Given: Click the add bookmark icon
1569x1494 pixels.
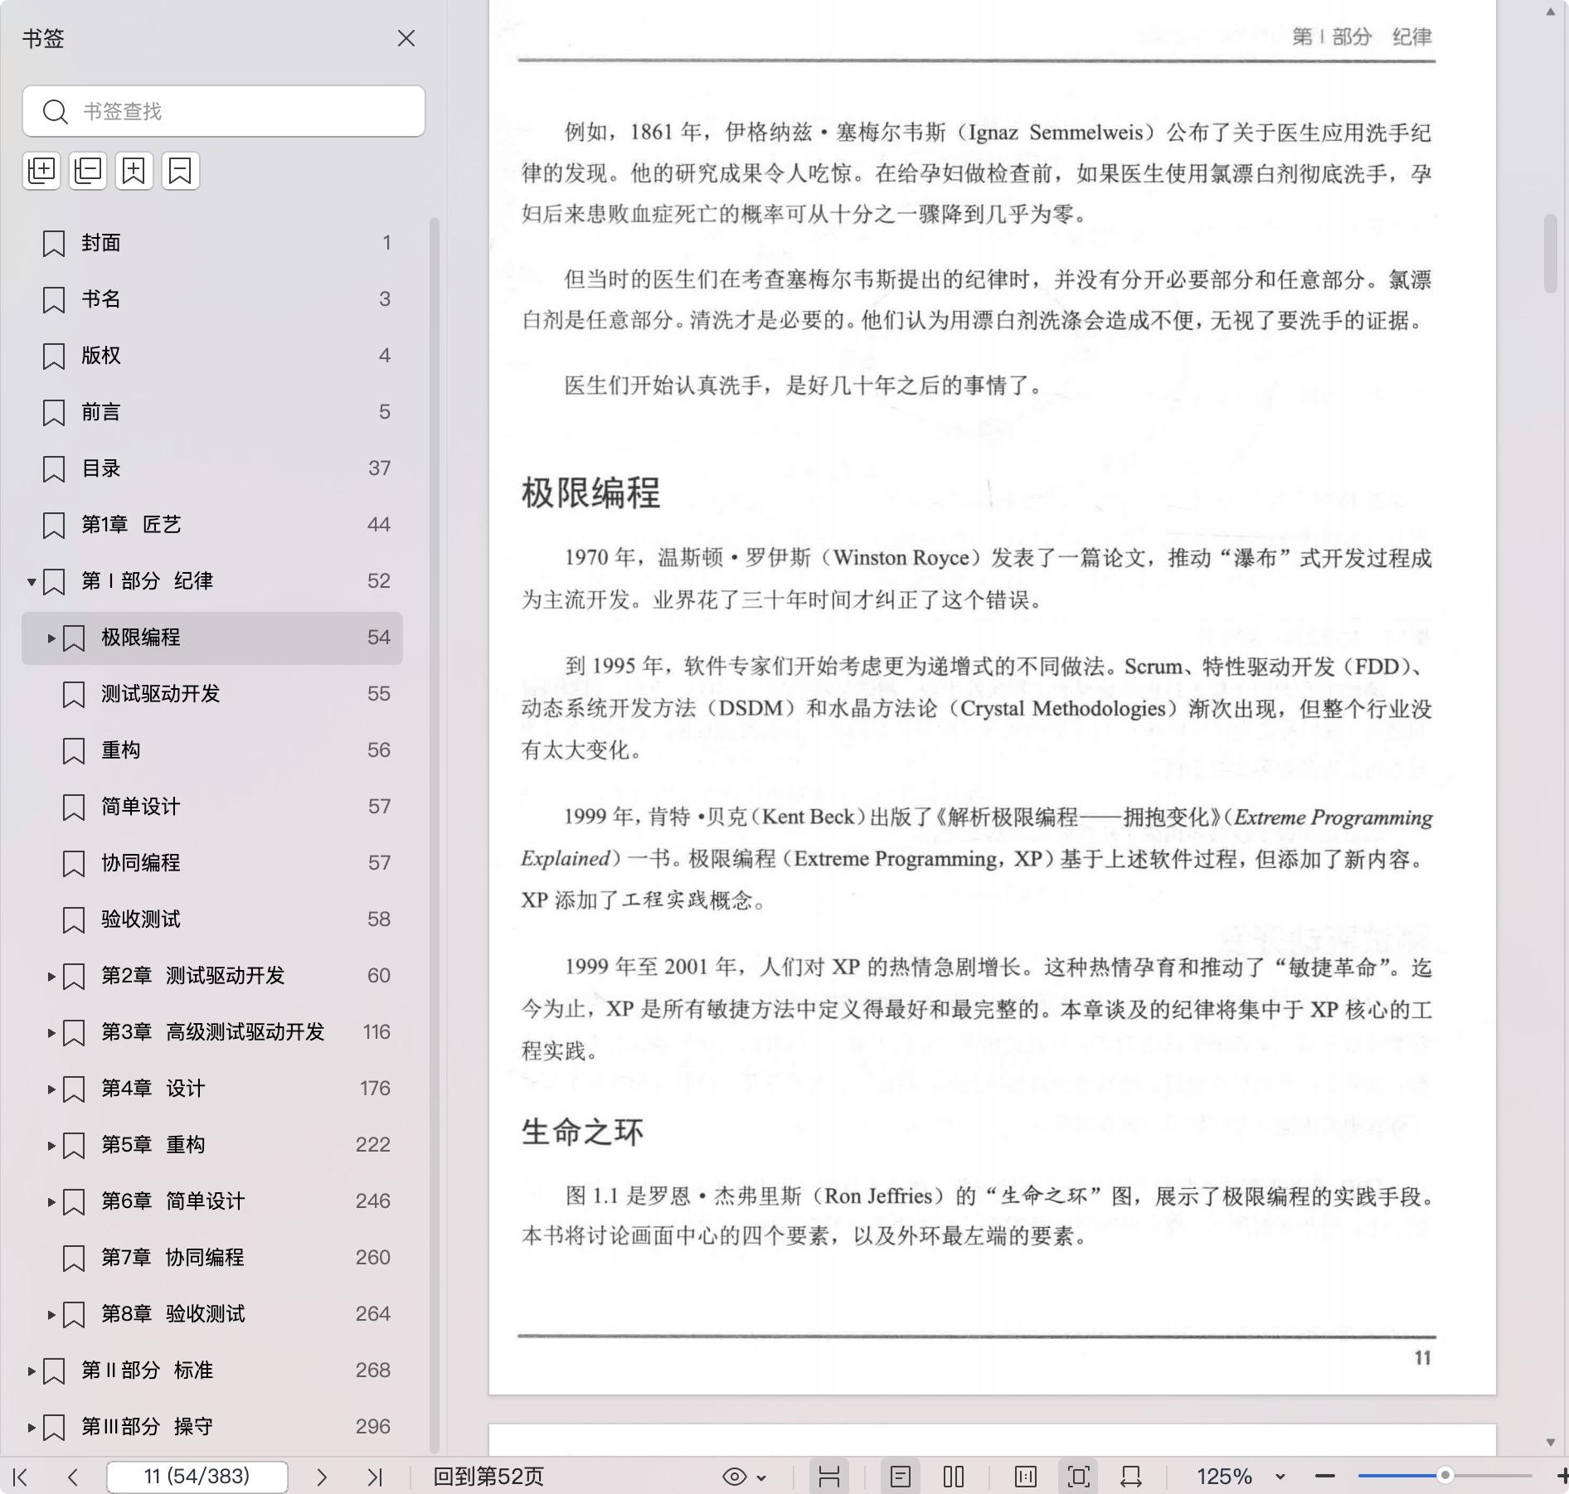Looking at the screenshot, I should point(134,171).
